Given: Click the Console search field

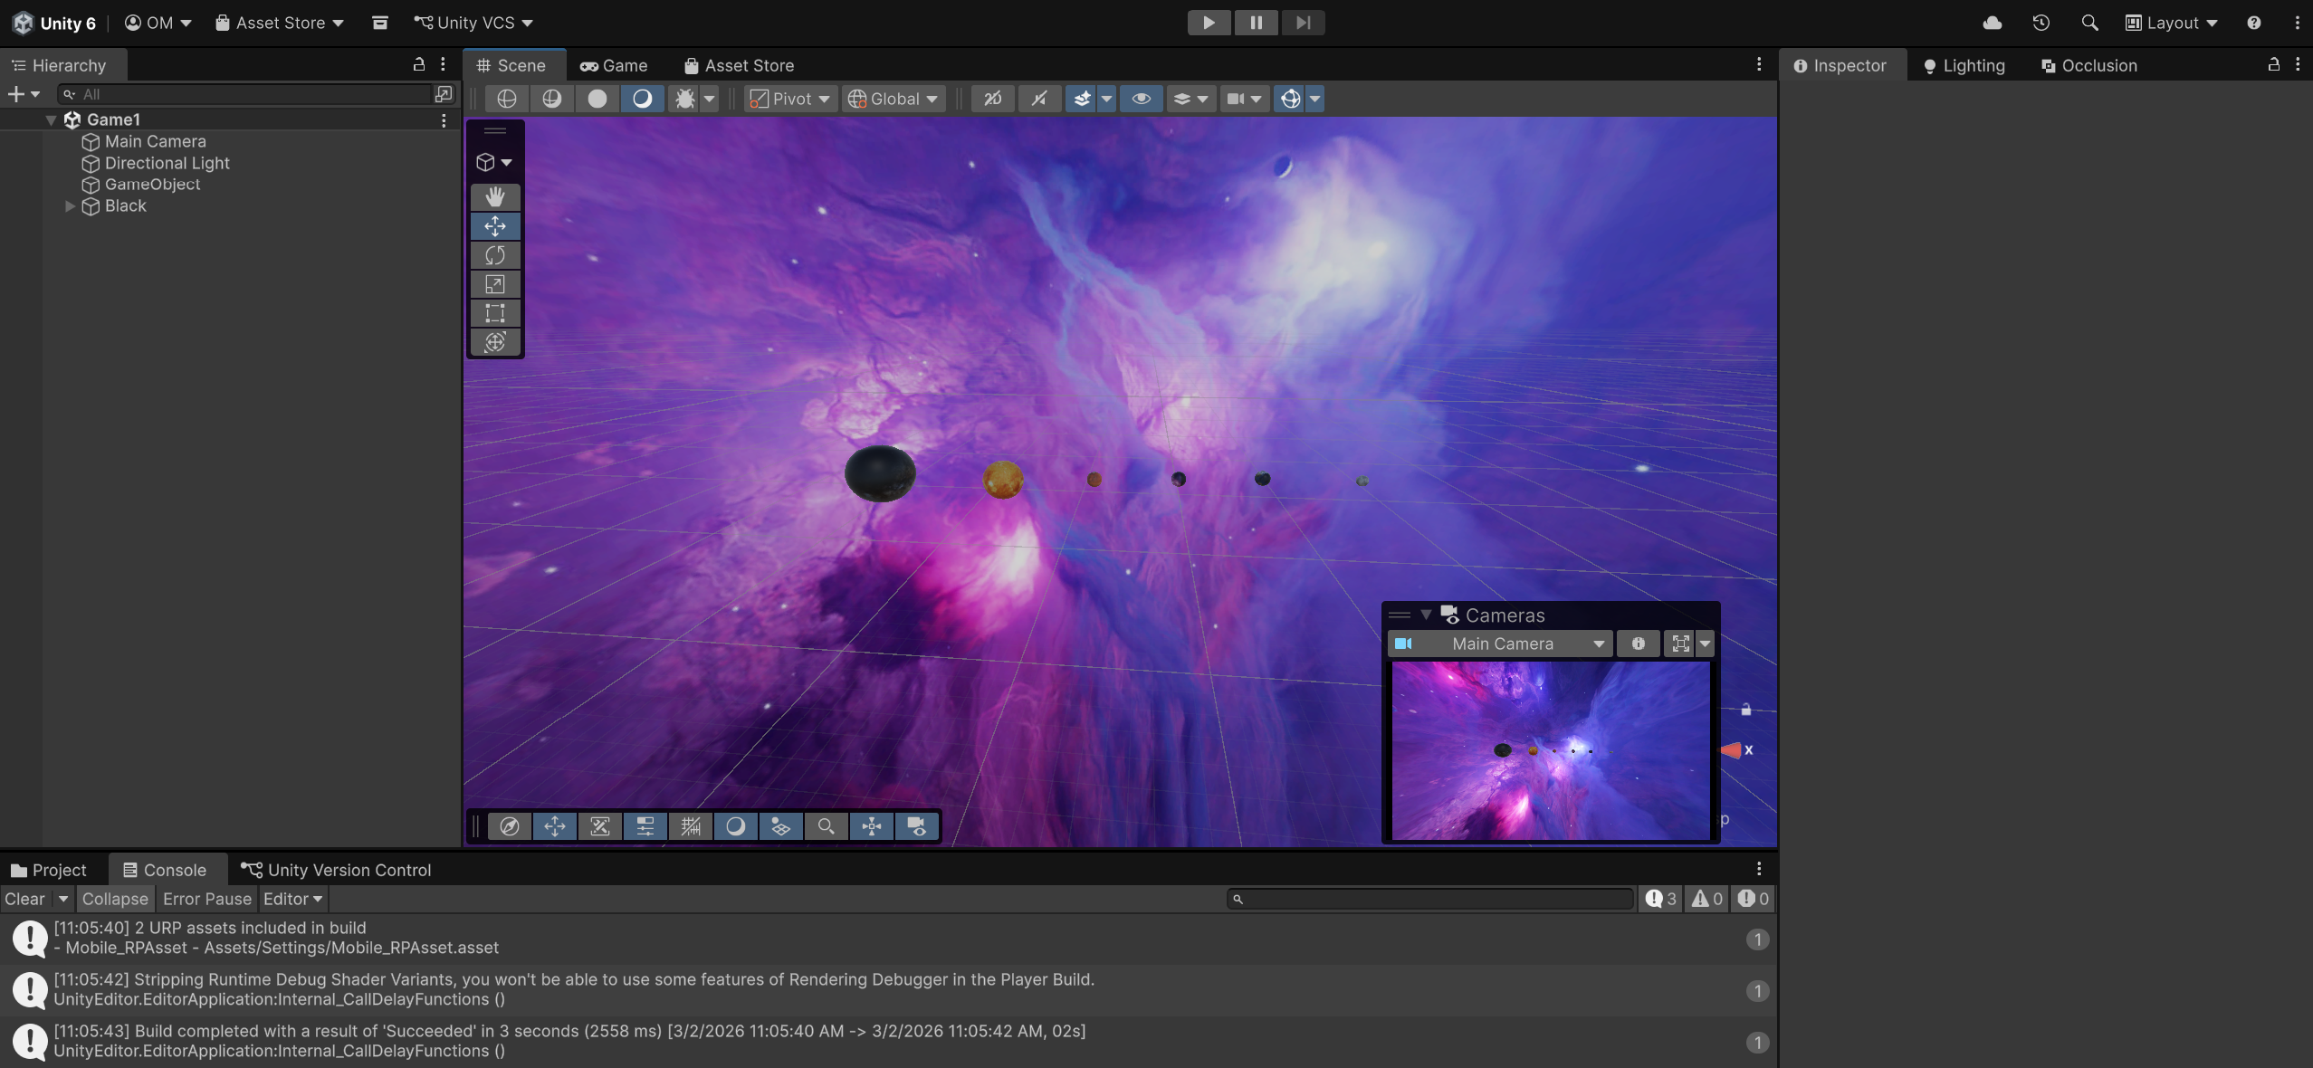Looking at the screenshot, I should [1430, 899].
